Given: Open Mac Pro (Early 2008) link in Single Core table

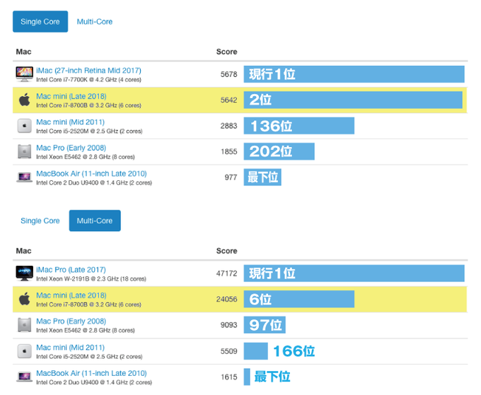Looking at the screenshot, I should coord(71,148).
